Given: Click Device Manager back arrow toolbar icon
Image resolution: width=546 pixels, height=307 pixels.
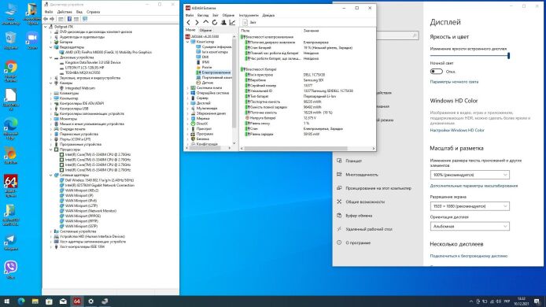Looking at the screenshot, I should [x=46, y=19].
